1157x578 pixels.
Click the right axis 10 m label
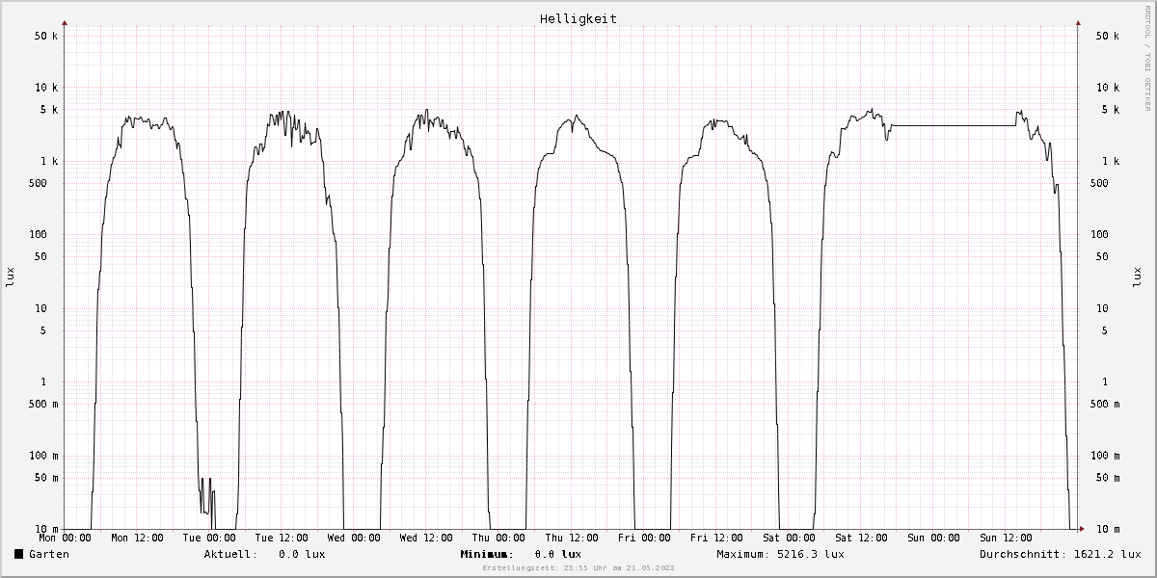click(1108, 530)
